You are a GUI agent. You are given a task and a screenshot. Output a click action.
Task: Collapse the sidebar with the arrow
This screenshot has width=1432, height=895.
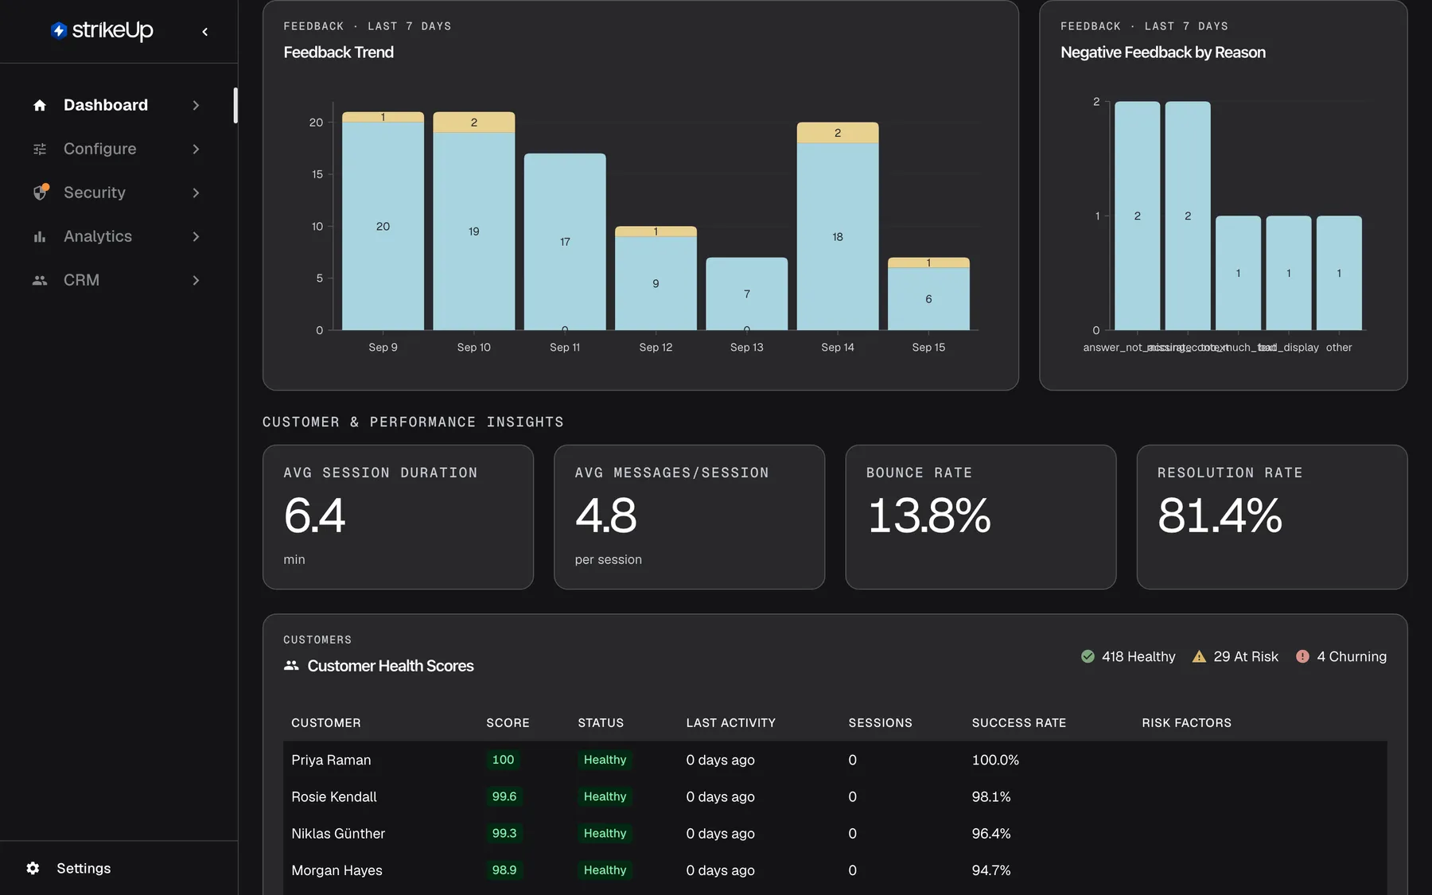tap(205, 32)
